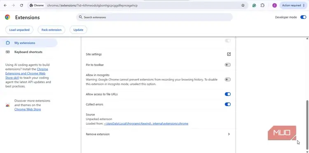Click Pack extension button
Image resolution: width=309 pixels, height=153 pixels.
pyautogui.click(x=51, y=30)
